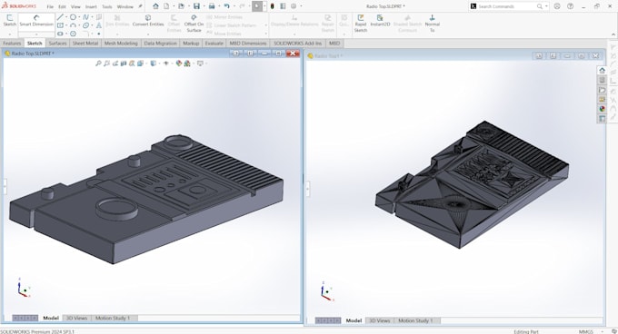The image size is (618, 334).
Task: Open Motion Study 1 tab in the right window
Action: (x=415, y=320)
